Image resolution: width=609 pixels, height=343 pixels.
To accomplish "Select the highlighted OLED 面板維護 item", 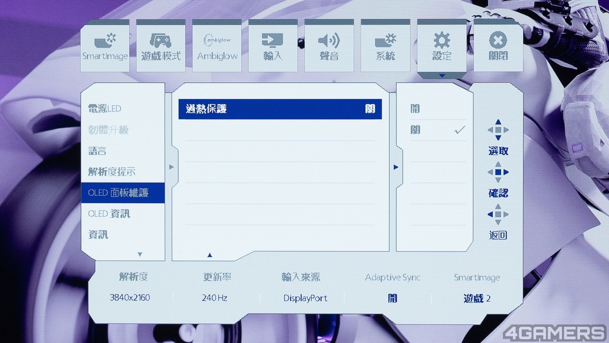I will coord(123,193).
